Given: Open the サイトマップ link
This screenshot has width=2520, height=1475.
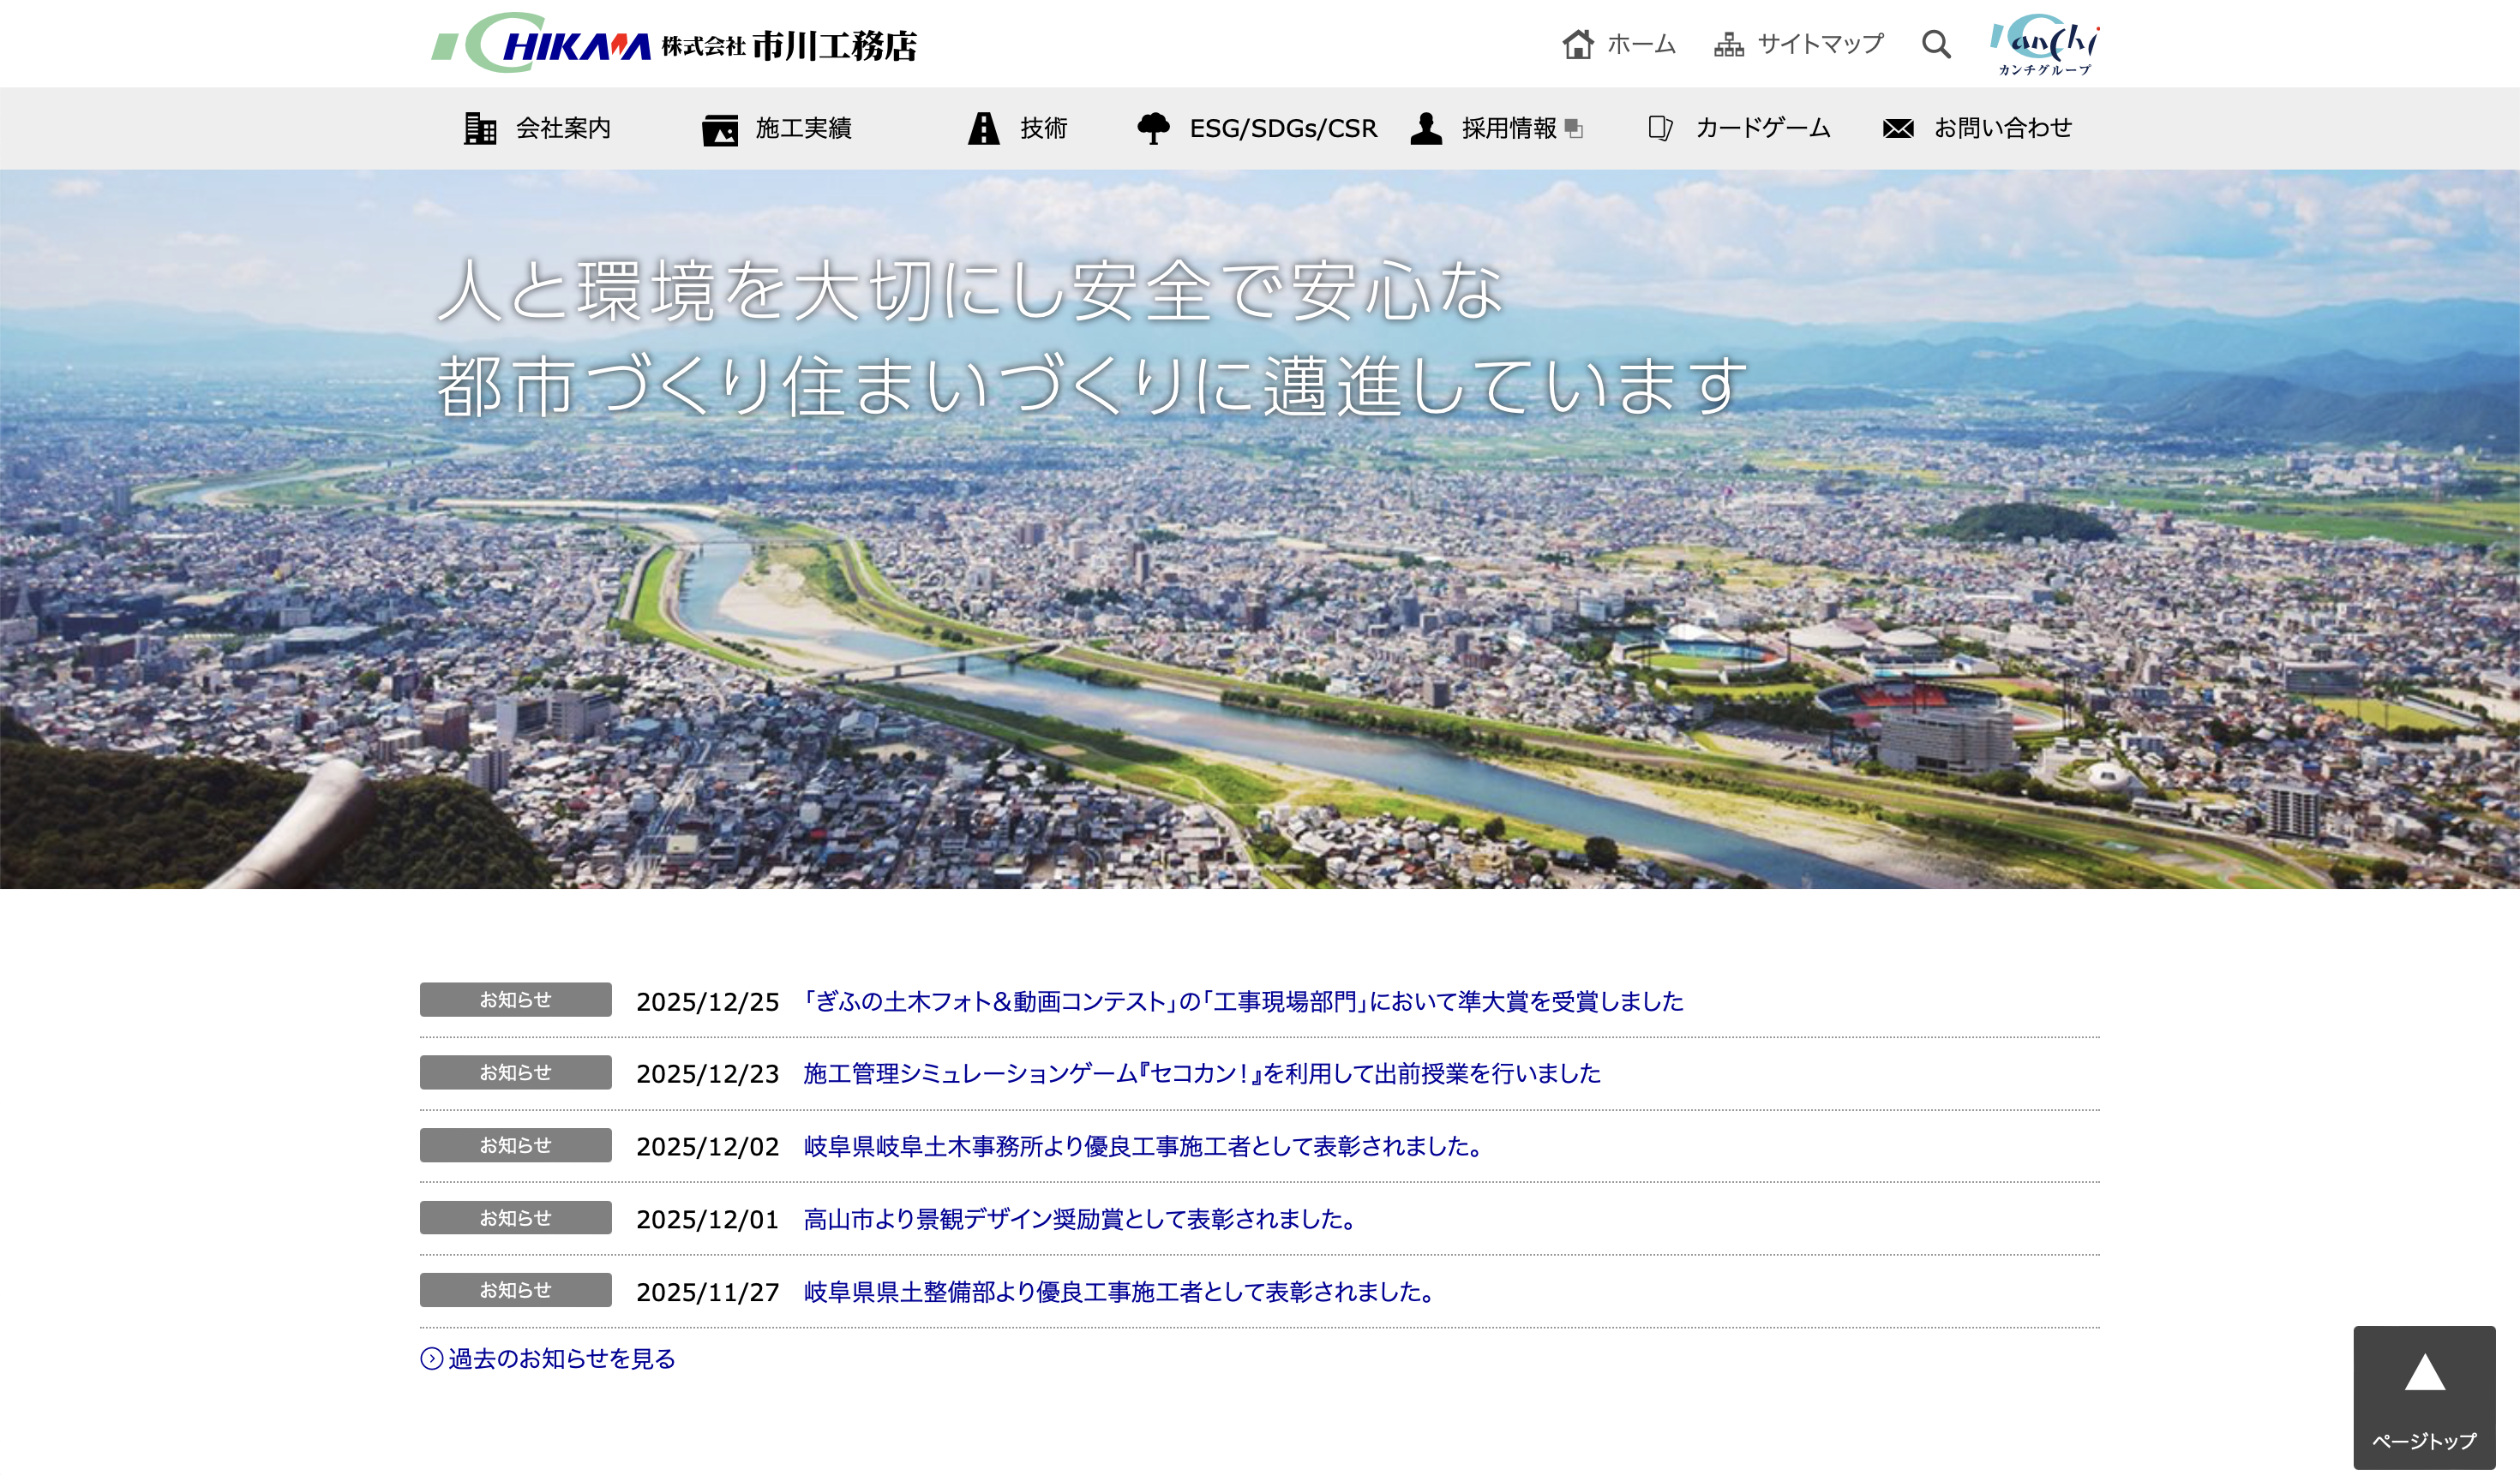Looking at the screenshot, I should point(1820,44).
